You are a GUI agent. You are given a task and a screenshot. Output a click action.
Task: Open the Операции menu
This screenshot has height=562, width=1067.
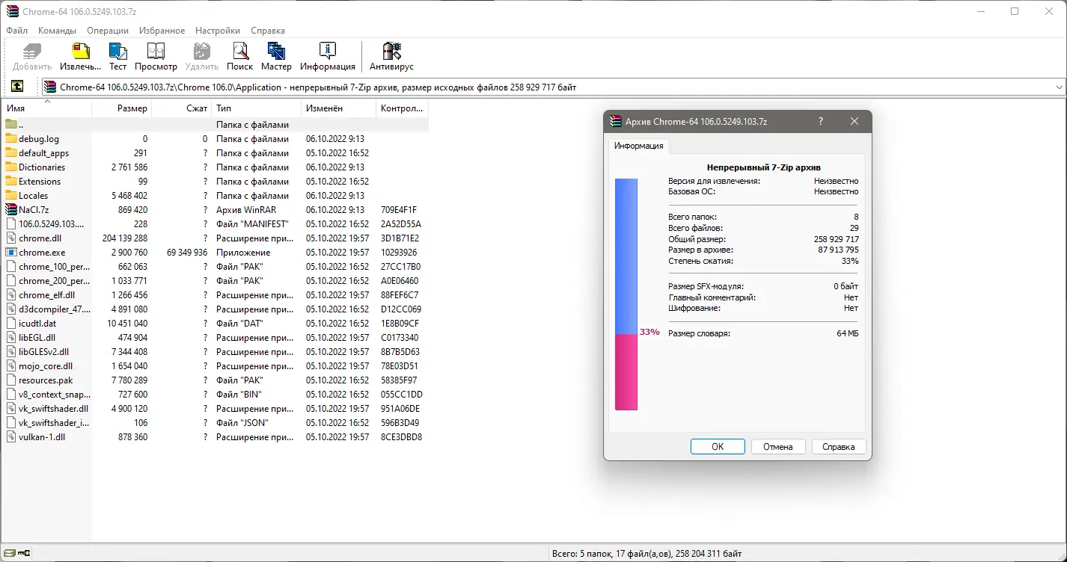[x=107, y=31]
